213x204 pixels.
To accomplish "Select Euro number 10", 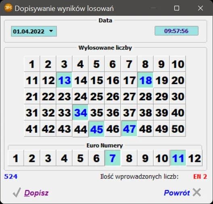I will coord(161,158).
